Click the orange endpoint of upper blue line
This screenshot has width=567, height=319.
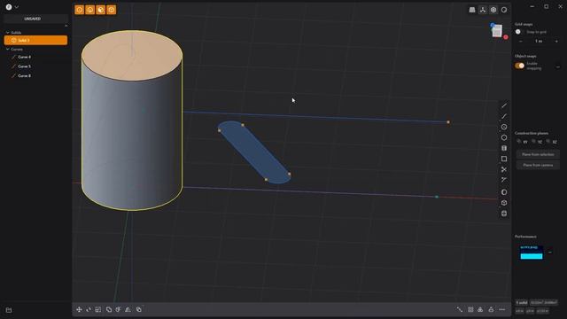[448, 122]
